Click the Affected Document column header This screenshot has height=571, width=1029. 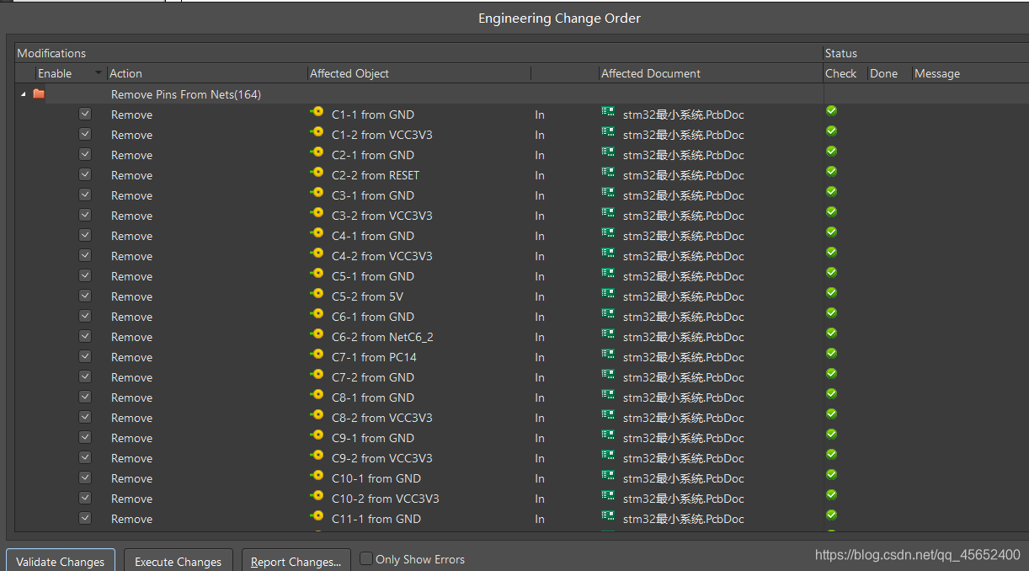tap(650, 73)
